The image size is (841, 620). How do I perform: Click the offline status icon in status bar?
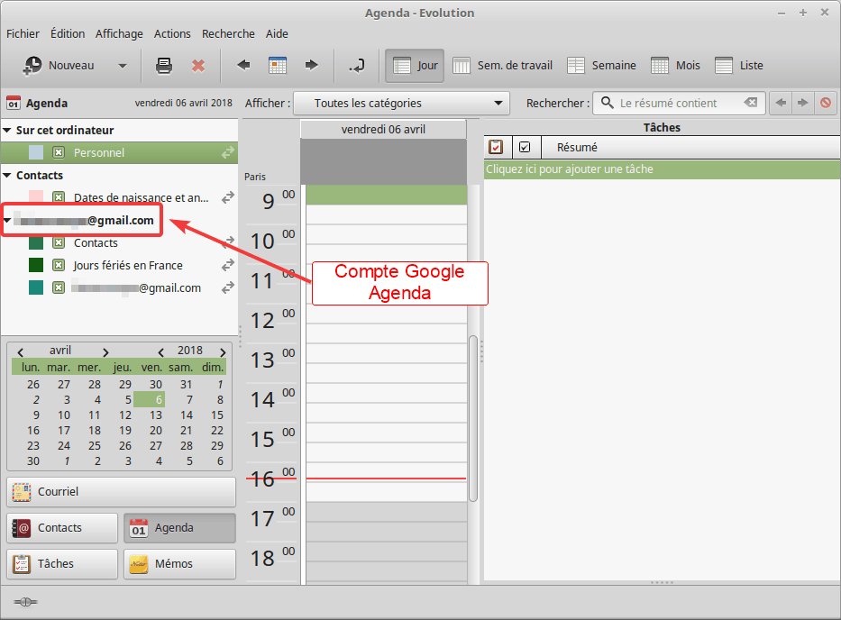click(x=25, y=601)
